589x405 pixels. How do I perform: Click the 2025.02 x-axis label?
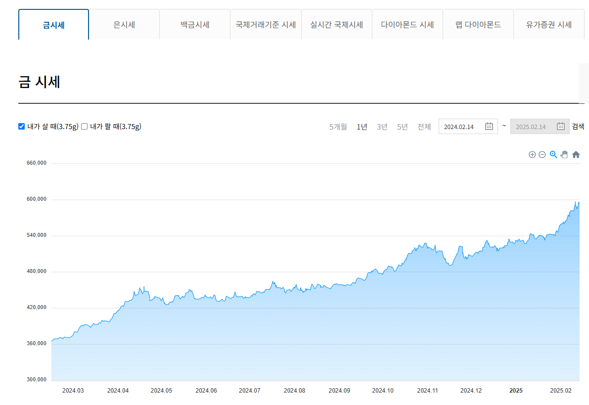coord(561,391)
